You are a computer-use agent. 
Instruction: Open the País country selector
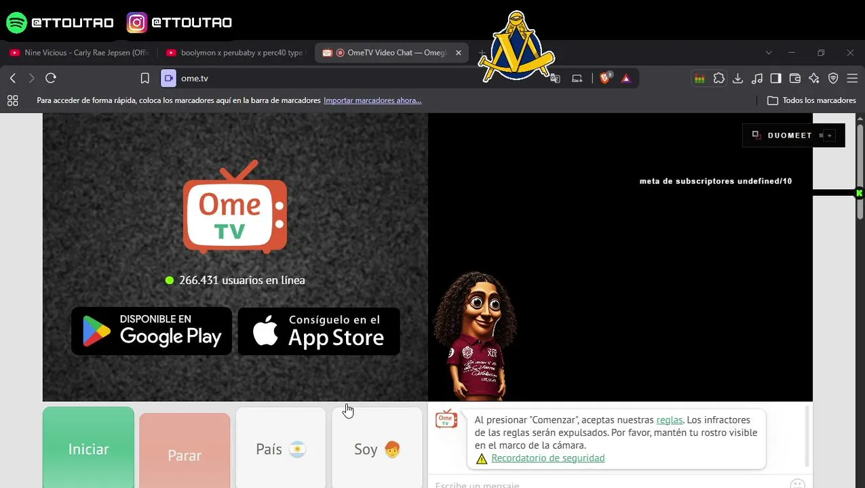281,447
